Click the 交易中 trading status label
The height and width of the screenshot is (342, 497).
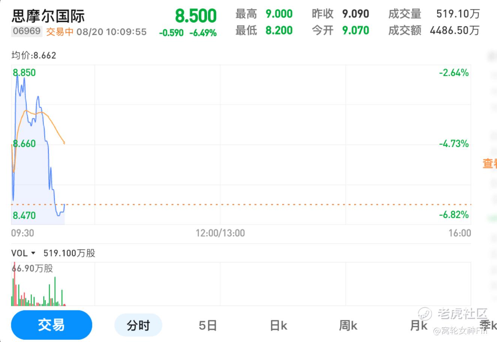(60, 31)
